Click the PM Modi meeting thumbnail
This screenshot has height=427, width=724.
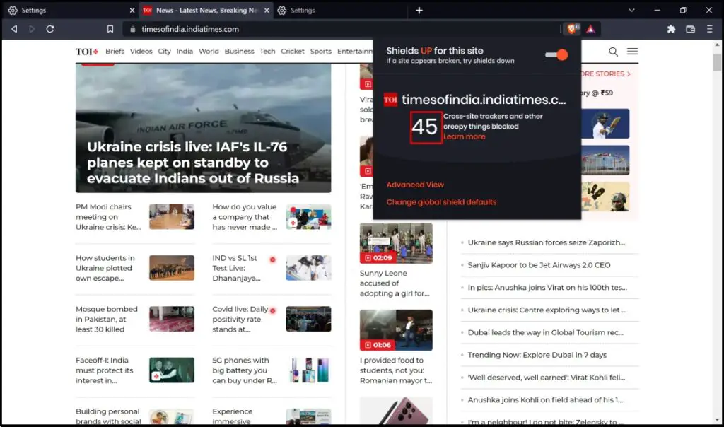(172, 217)
